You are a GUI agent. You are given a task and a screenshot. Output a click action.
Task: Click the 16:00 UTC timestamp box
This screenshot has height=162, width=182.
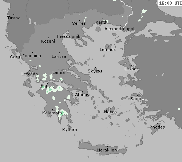click(x=170, y=3)
